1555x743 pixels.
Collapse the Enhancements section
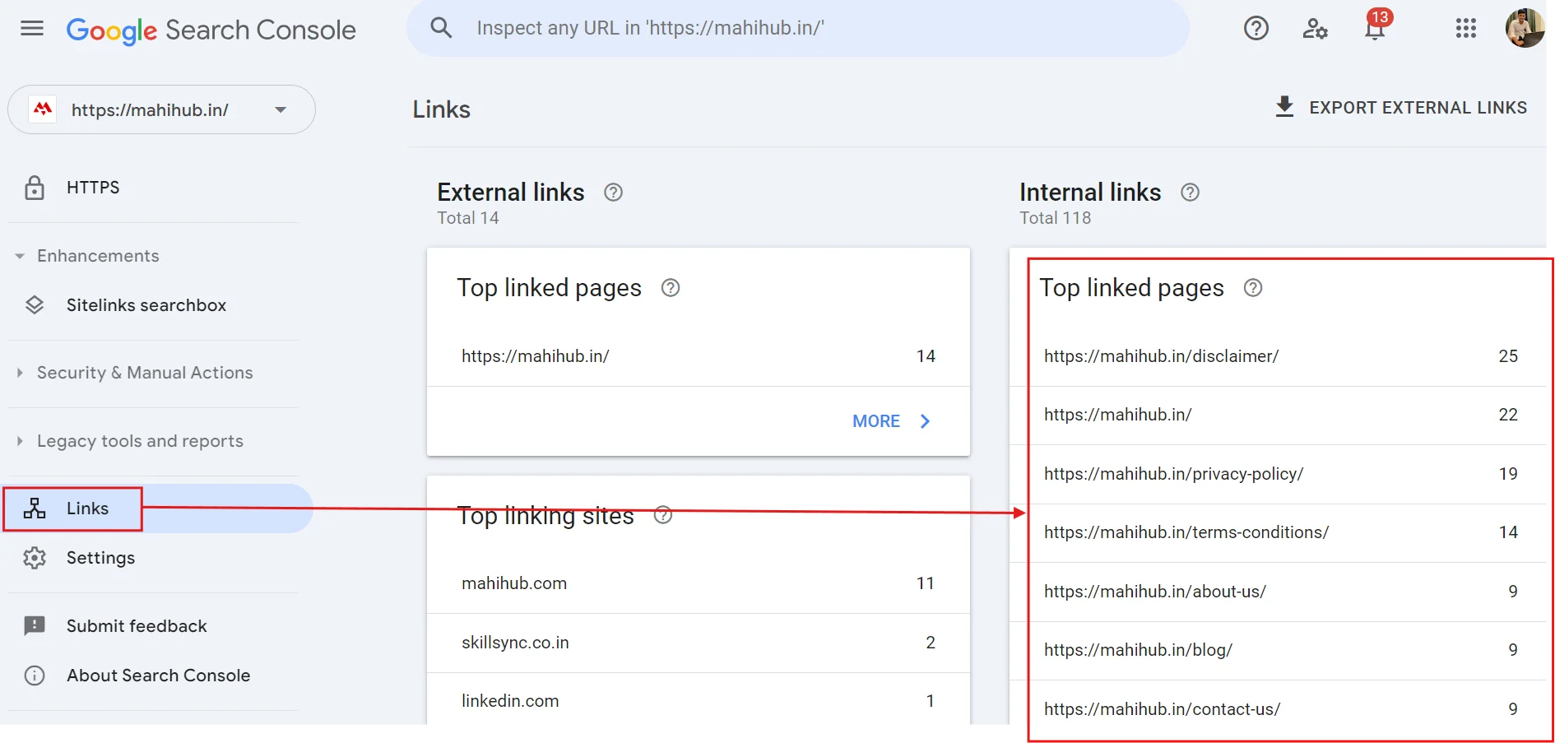click(20, 256)
